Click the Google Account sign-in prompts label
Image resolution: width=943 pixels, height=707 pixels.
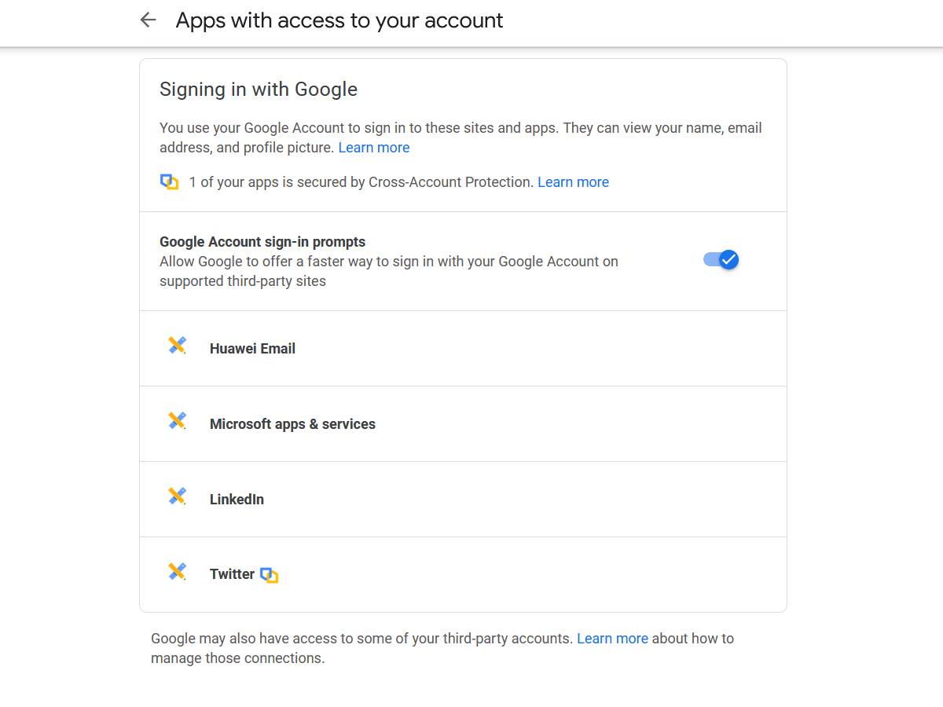(263, 241)
